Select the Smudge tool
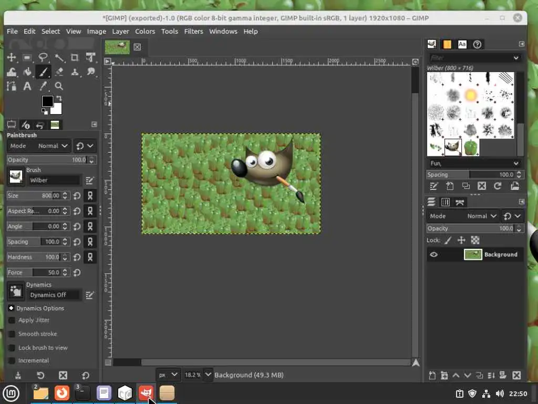538x404 pixels. click(x=90, y=72)
